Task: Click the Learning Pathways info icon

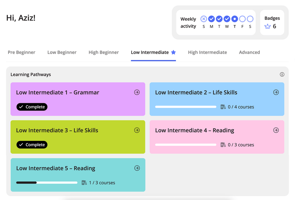Action: [x=282, y=75]
